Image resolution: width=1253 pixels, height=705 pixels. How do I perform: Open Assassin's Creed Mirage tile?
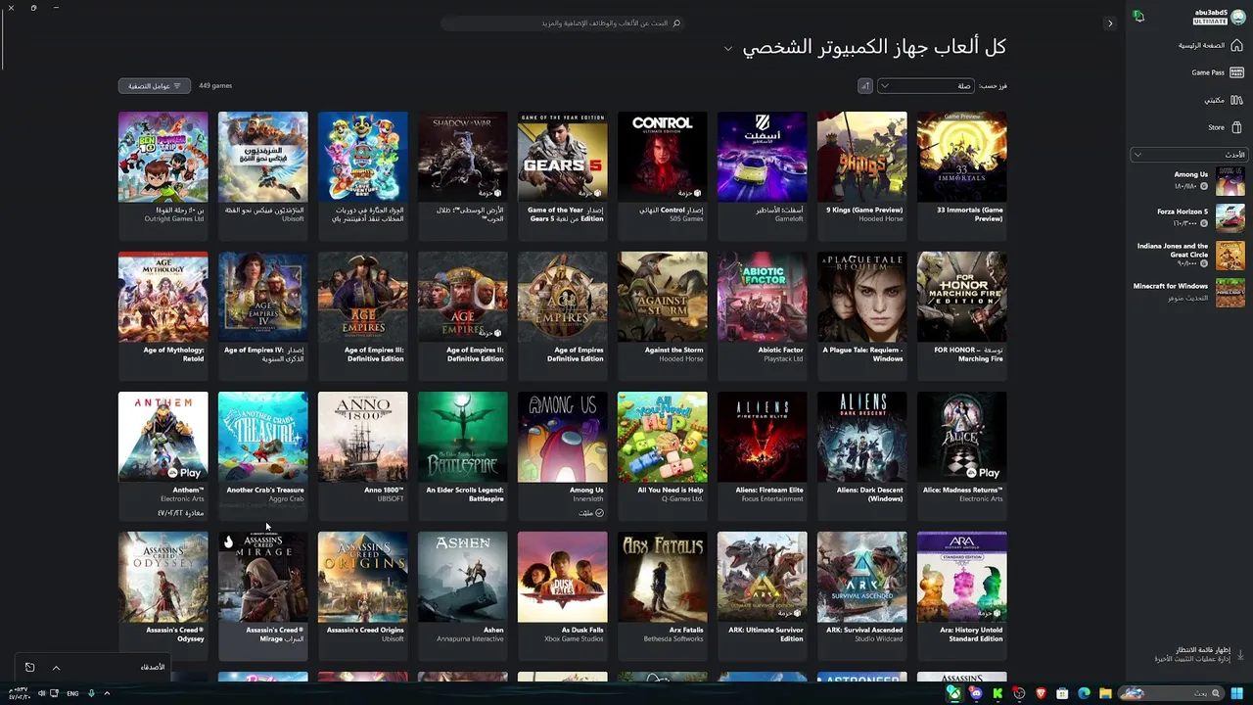[262, 594]
